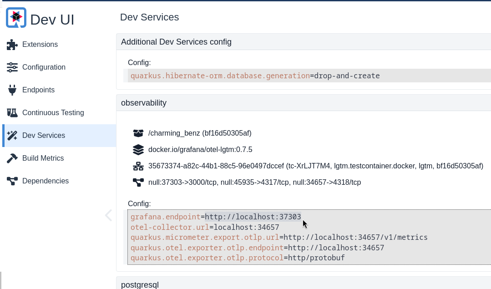Click the port-mapping icon beside the tcp ports
Image resolution: width=491 pixels, height=289 pixels.
coord(138,182)
